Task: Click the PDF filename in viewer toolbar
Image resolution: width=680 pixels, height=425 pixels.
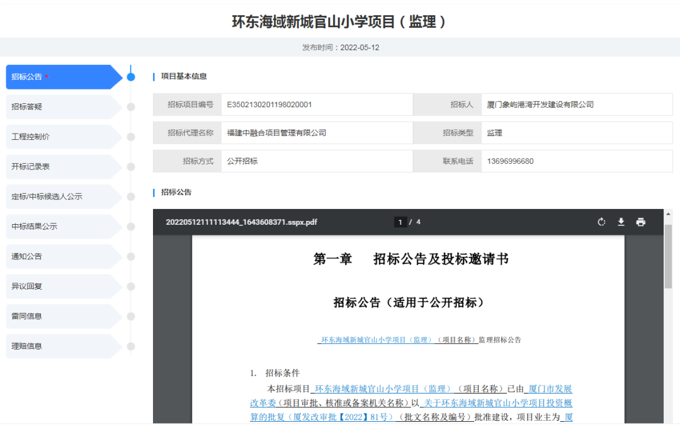Action: pyautogui.click(x=241, y=222)
